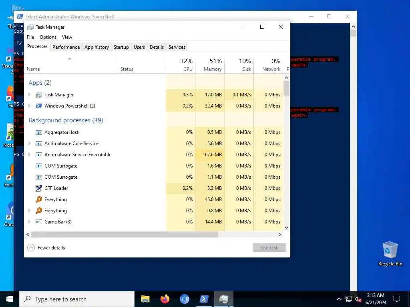Click the End task button
The width and height of the screenshot is (410, 307).
point(269,248)
